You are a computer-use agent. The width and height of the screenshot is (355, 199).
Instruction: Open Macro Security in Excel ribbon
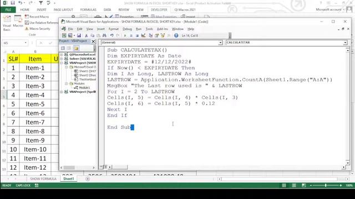pyautogui.click(x=37, y=29)
